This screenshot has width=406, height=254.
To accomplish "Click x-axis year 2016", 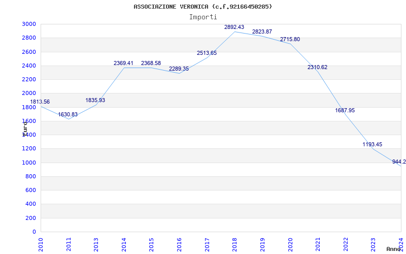I will click(x=180, y=245).
